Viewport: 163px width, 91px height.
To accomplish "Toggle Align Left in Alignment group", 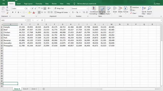I will [39, 12].
